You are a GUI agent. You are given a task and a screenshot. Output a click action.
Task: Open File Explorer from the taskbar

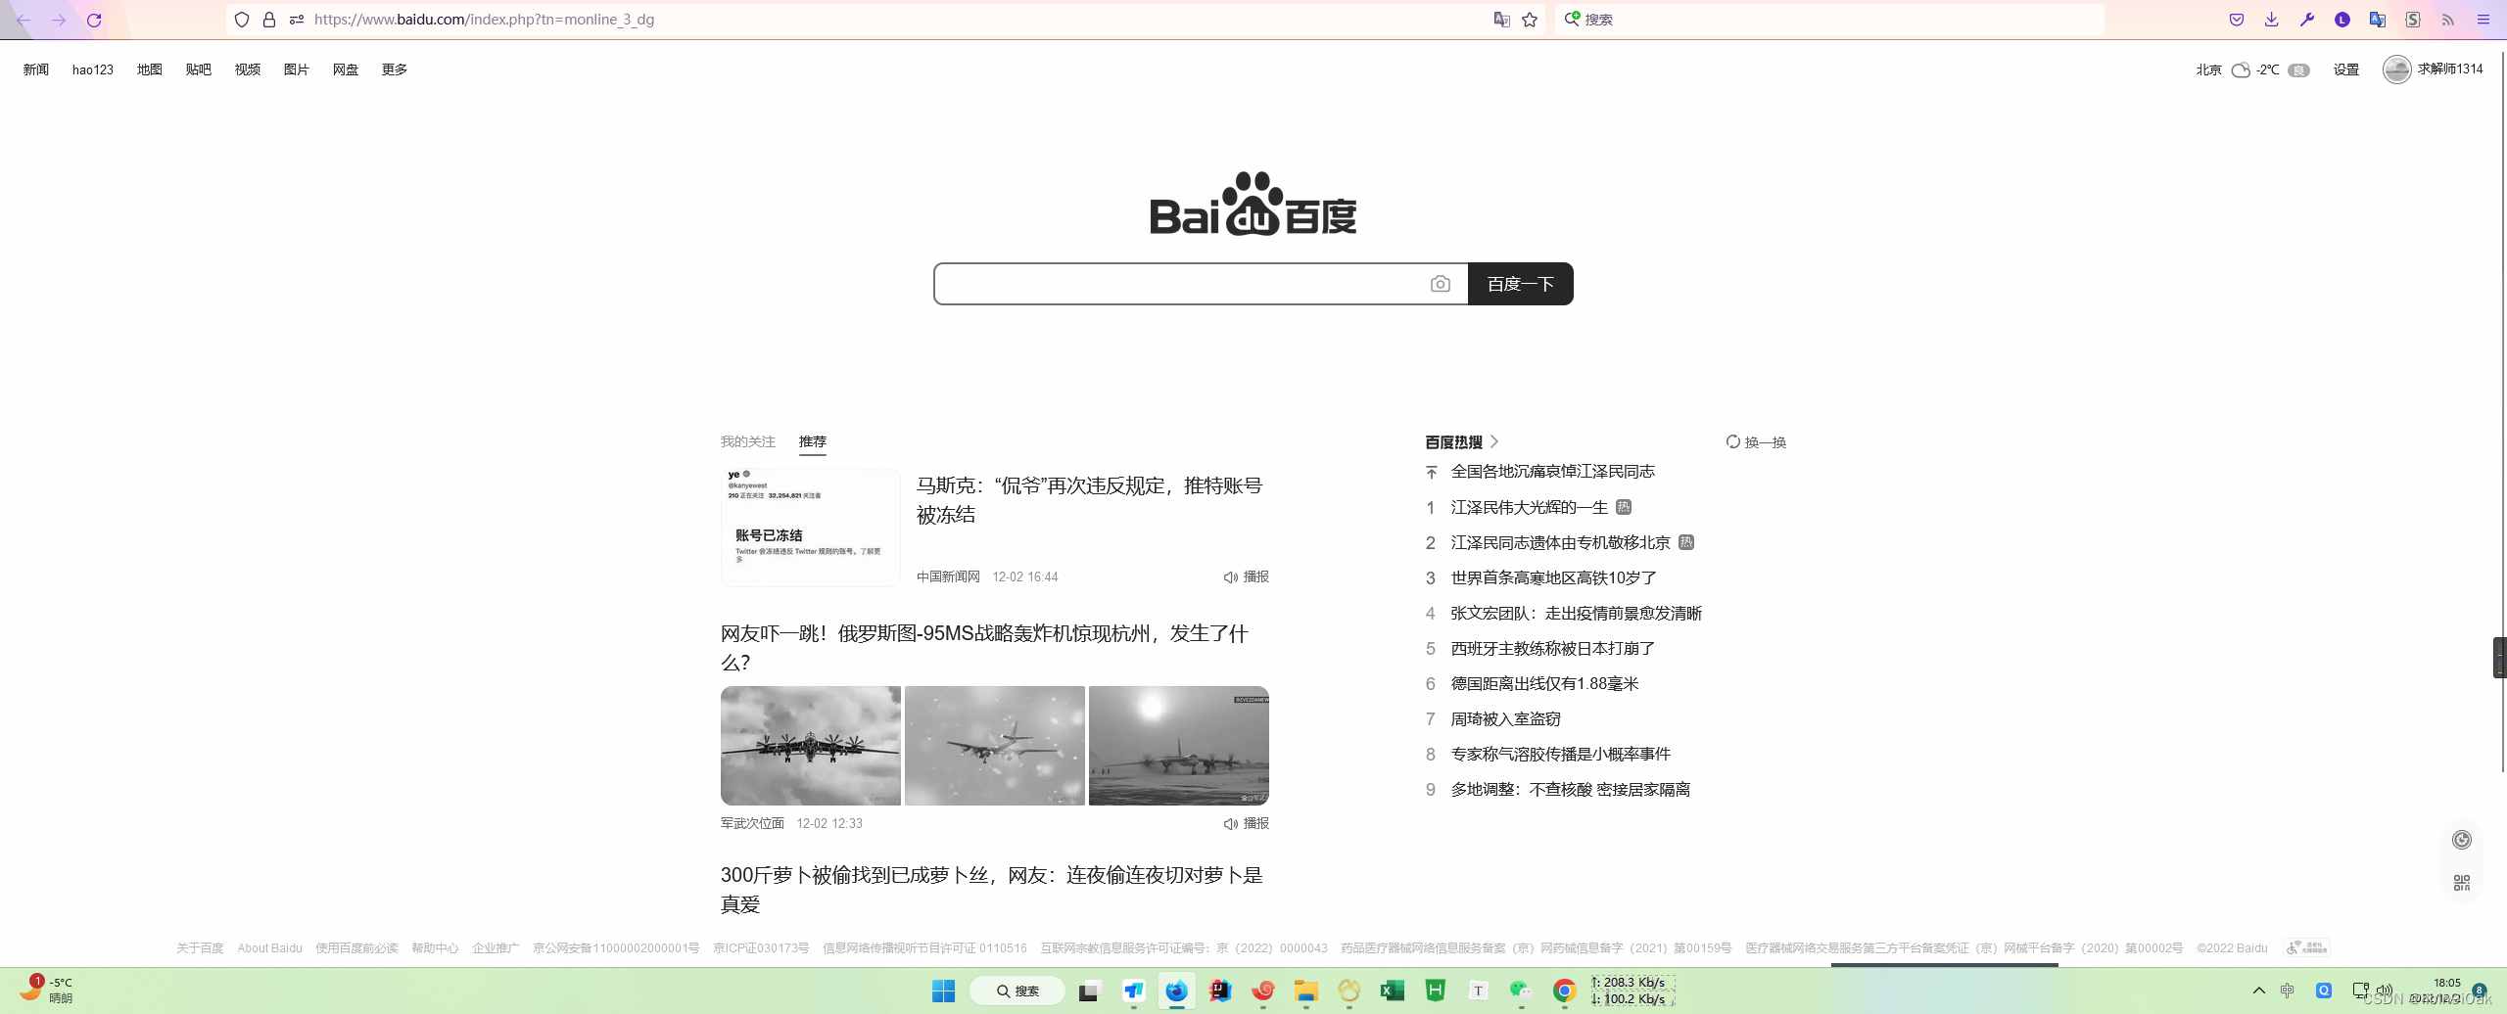(x=1305, y=991)
